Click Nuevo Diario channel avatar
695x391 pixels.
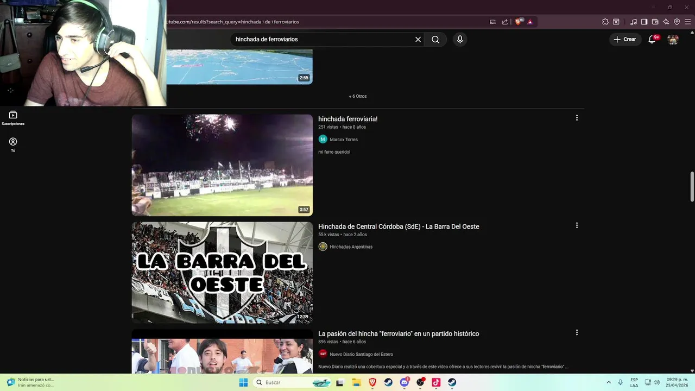323,354
